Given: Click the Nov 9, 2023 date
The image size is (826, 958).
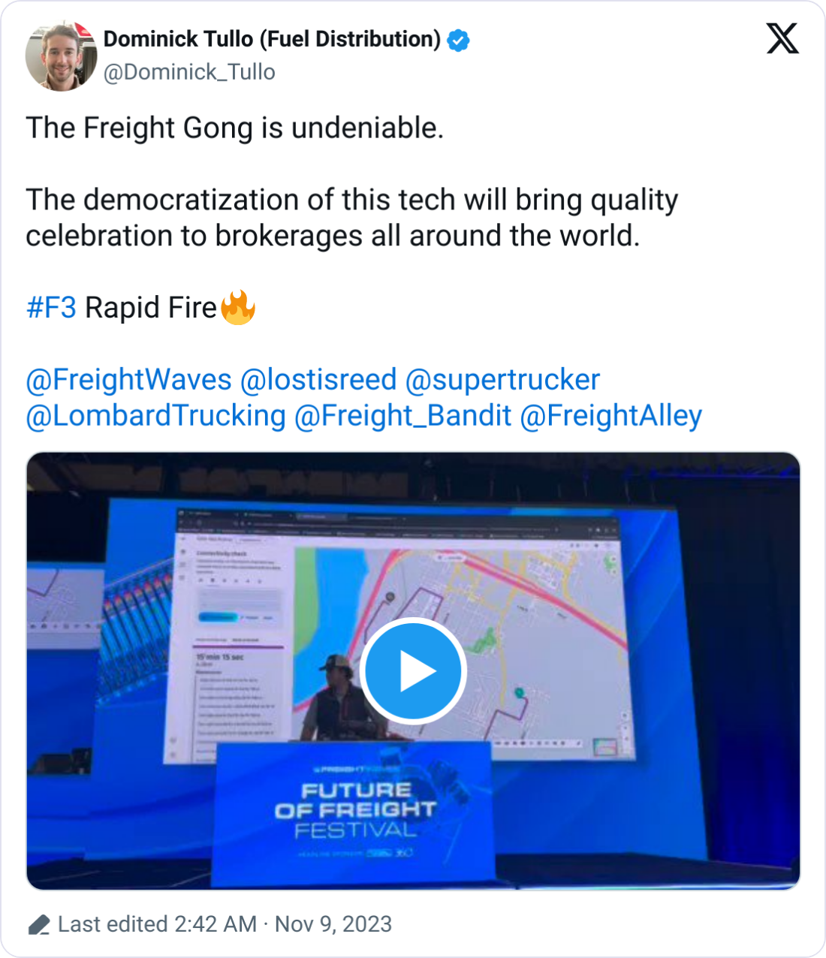Looking at the screenshot, I should click(333, 924).
